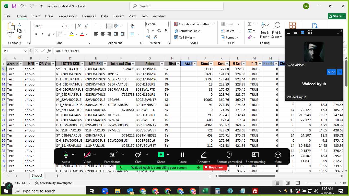
Task: Switch to the Page Layout ribbon tab
Action: 67,16
